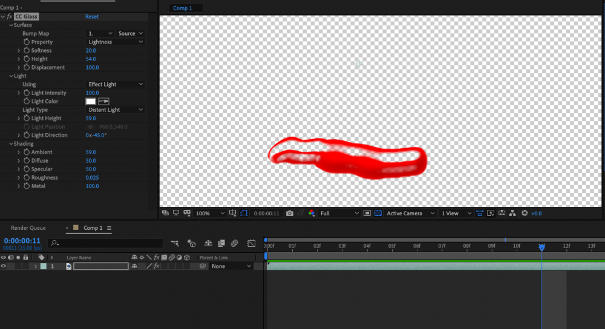Viewport: 605px width, 329px height.
Task: Hide layer 1 with the eye toggle
Action: point(4,266)
